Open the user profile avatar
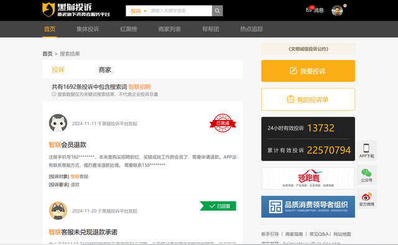Screen dimensions: 398x245 click(337, 11)
